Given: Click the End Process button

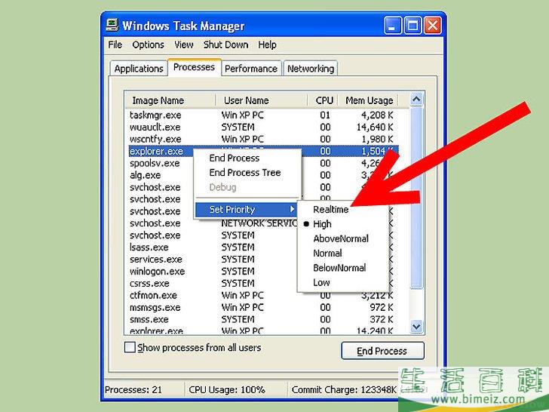Looking at the screenshot, I should [x=382, y=351].
